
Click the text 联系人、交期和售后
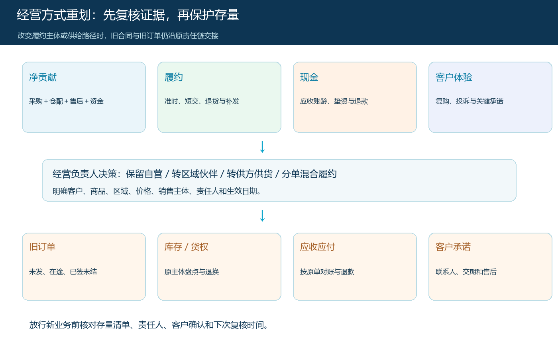466,272
